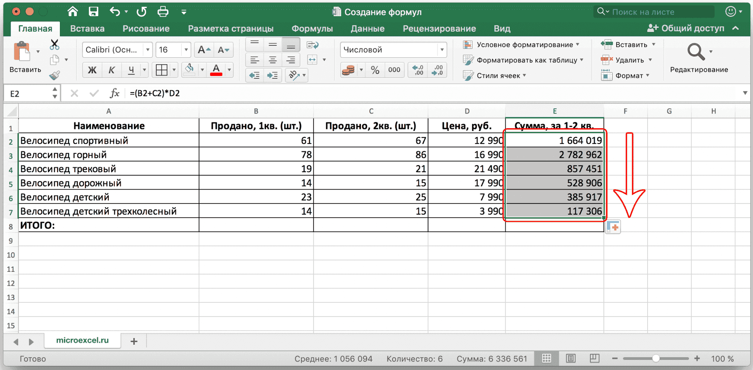This screenshot has height=370, width=753.
Task: Open the Числовой number format dropdown
Action: coord(442,49)
